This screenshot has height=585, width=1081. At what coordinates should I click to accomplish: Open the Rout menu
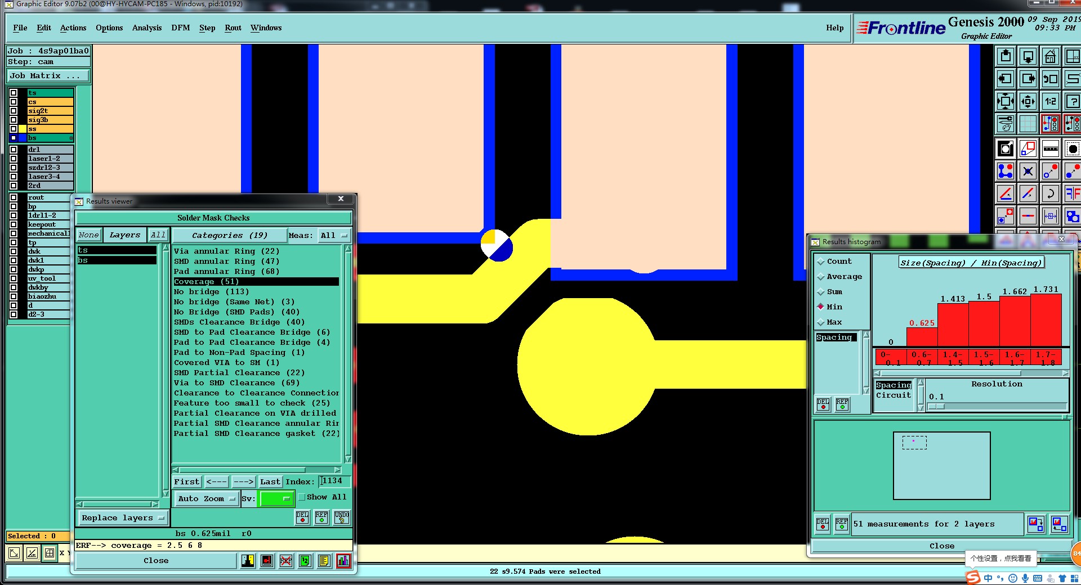233,28
